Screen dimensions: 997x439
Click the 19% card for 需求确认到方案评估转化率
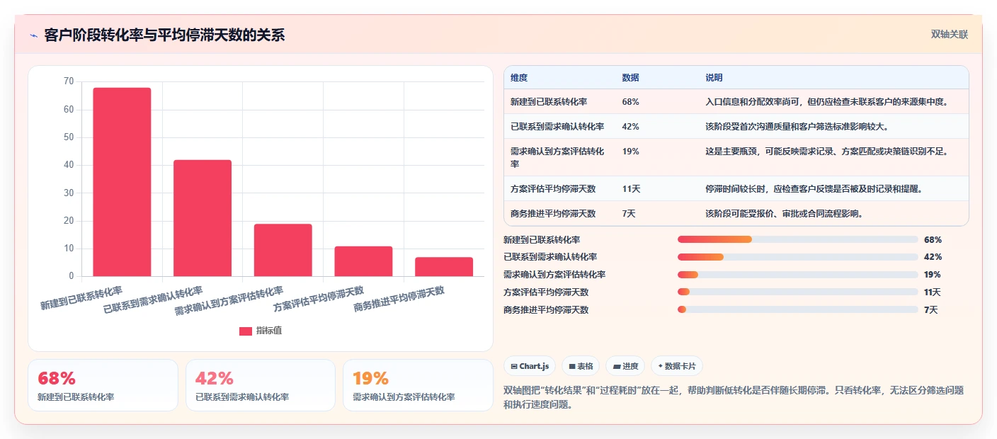point(418,385)
